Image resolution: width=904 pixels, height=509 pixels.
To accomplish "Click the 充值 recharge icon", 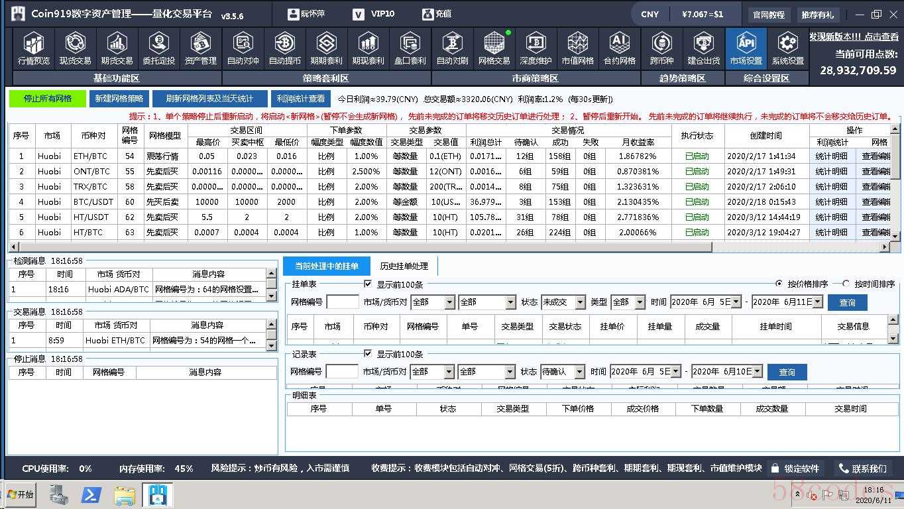I will pos(427,14).
